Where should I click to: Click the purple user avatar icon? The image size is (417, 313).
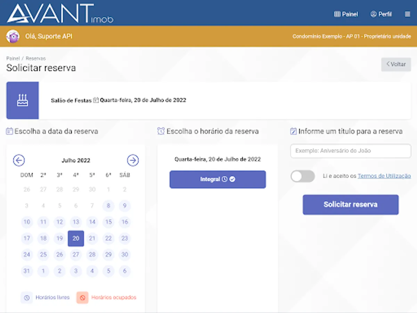pyautogui.click(x=13, y=36)
